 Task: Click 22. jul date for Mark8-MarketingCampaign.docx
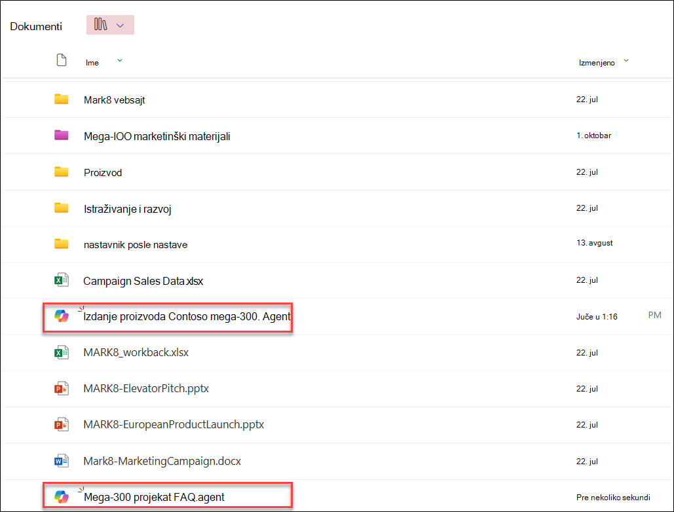(587, 462)
